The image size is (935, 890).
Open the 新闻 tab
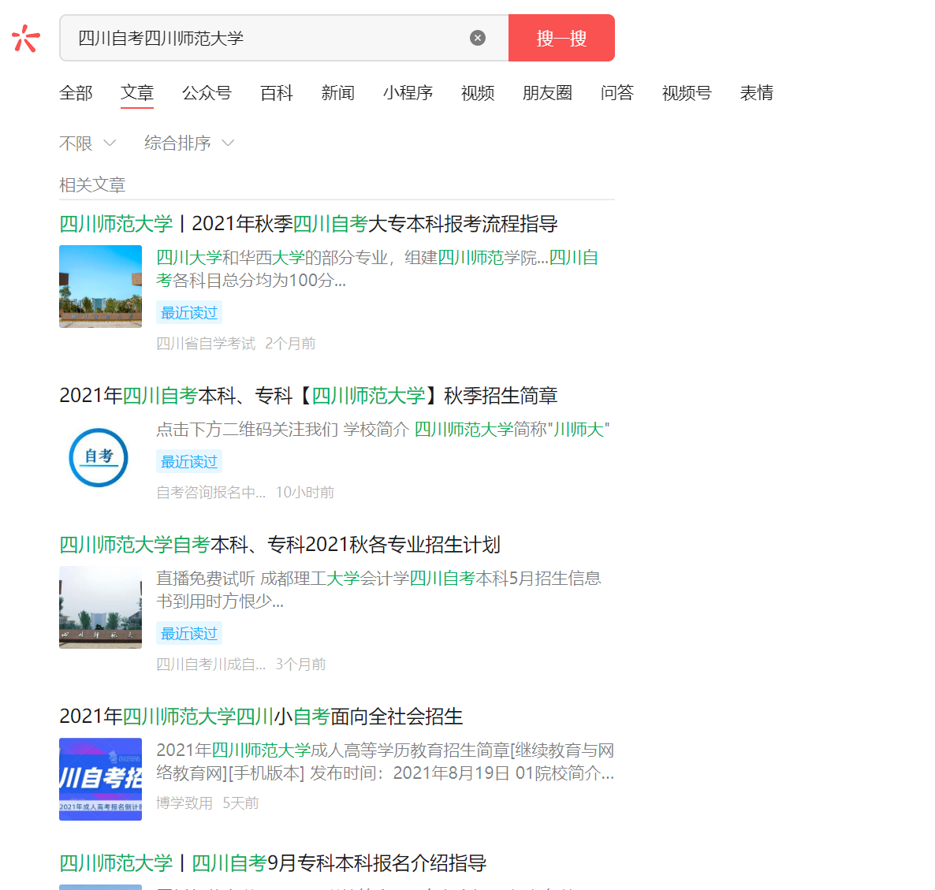(x=338, y=93)
